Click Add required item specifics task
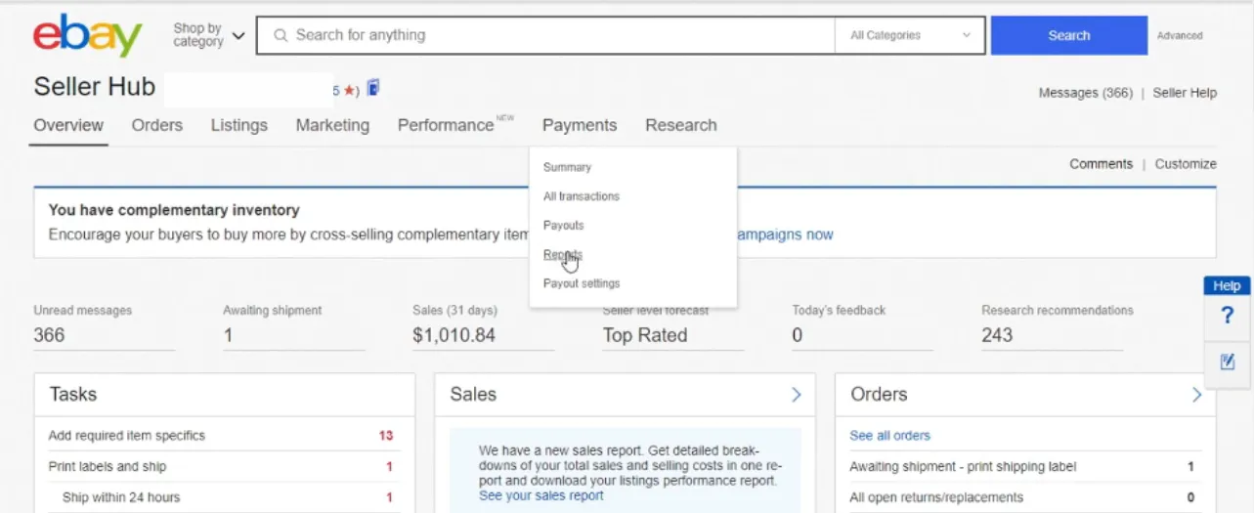Image resolution: width=1254 pixels, height=513 pixels. [x=127, y=436]
